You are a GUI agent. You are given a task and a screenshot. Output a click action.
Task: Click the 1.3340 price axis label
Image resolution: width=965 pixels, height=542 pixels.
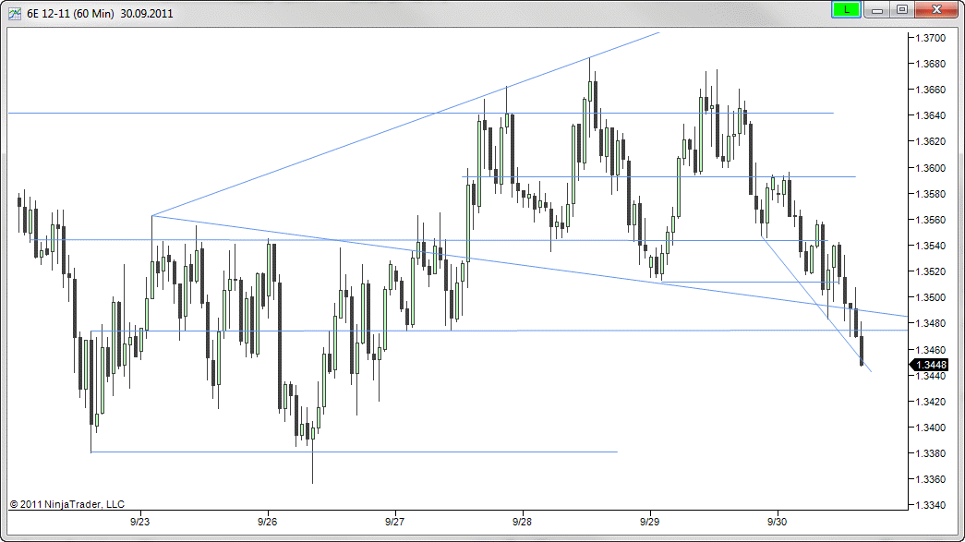coord(931,505)
